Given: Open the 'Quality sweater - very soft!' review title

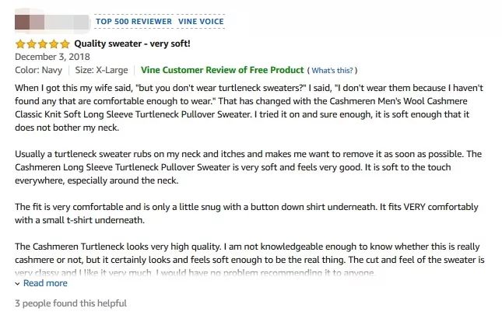Looking at the screenshot, I should click(x=132, y=44).
